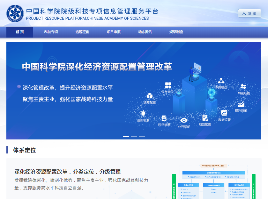Open 规章制度 from the navigation bar

pyautogui.click(x=176, y=32)
